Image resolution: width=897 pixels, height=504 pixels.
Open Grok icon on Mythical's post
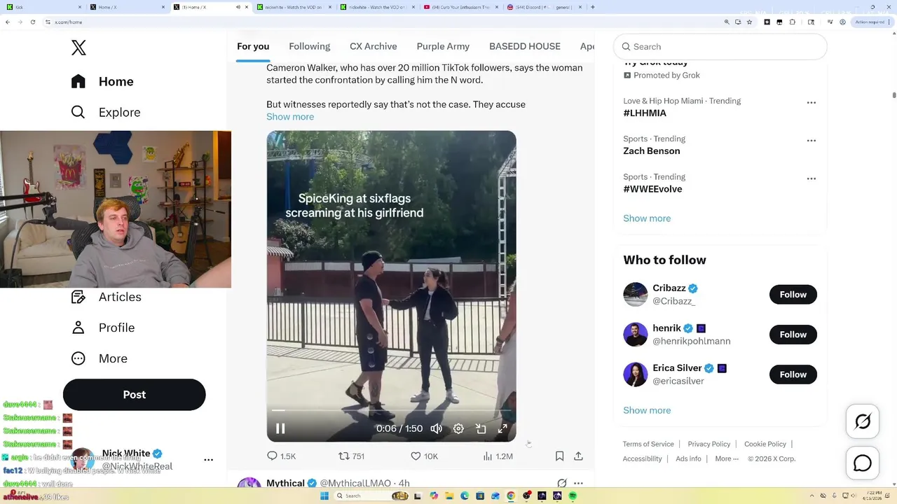pos(561,483)
